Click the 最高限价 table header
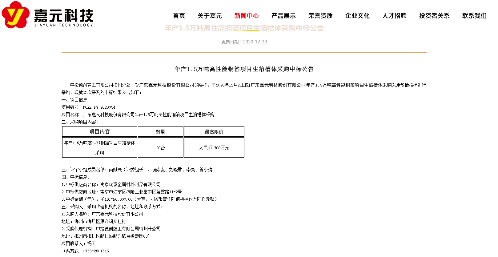 214,131
